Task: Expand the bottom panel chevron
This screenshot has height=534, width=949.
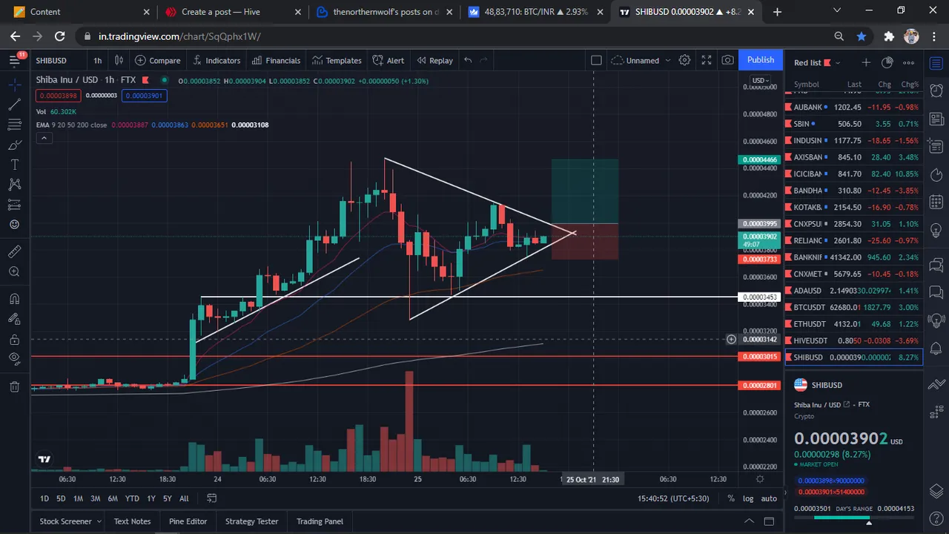Action: pyautogui.click(x=749, y=521)
